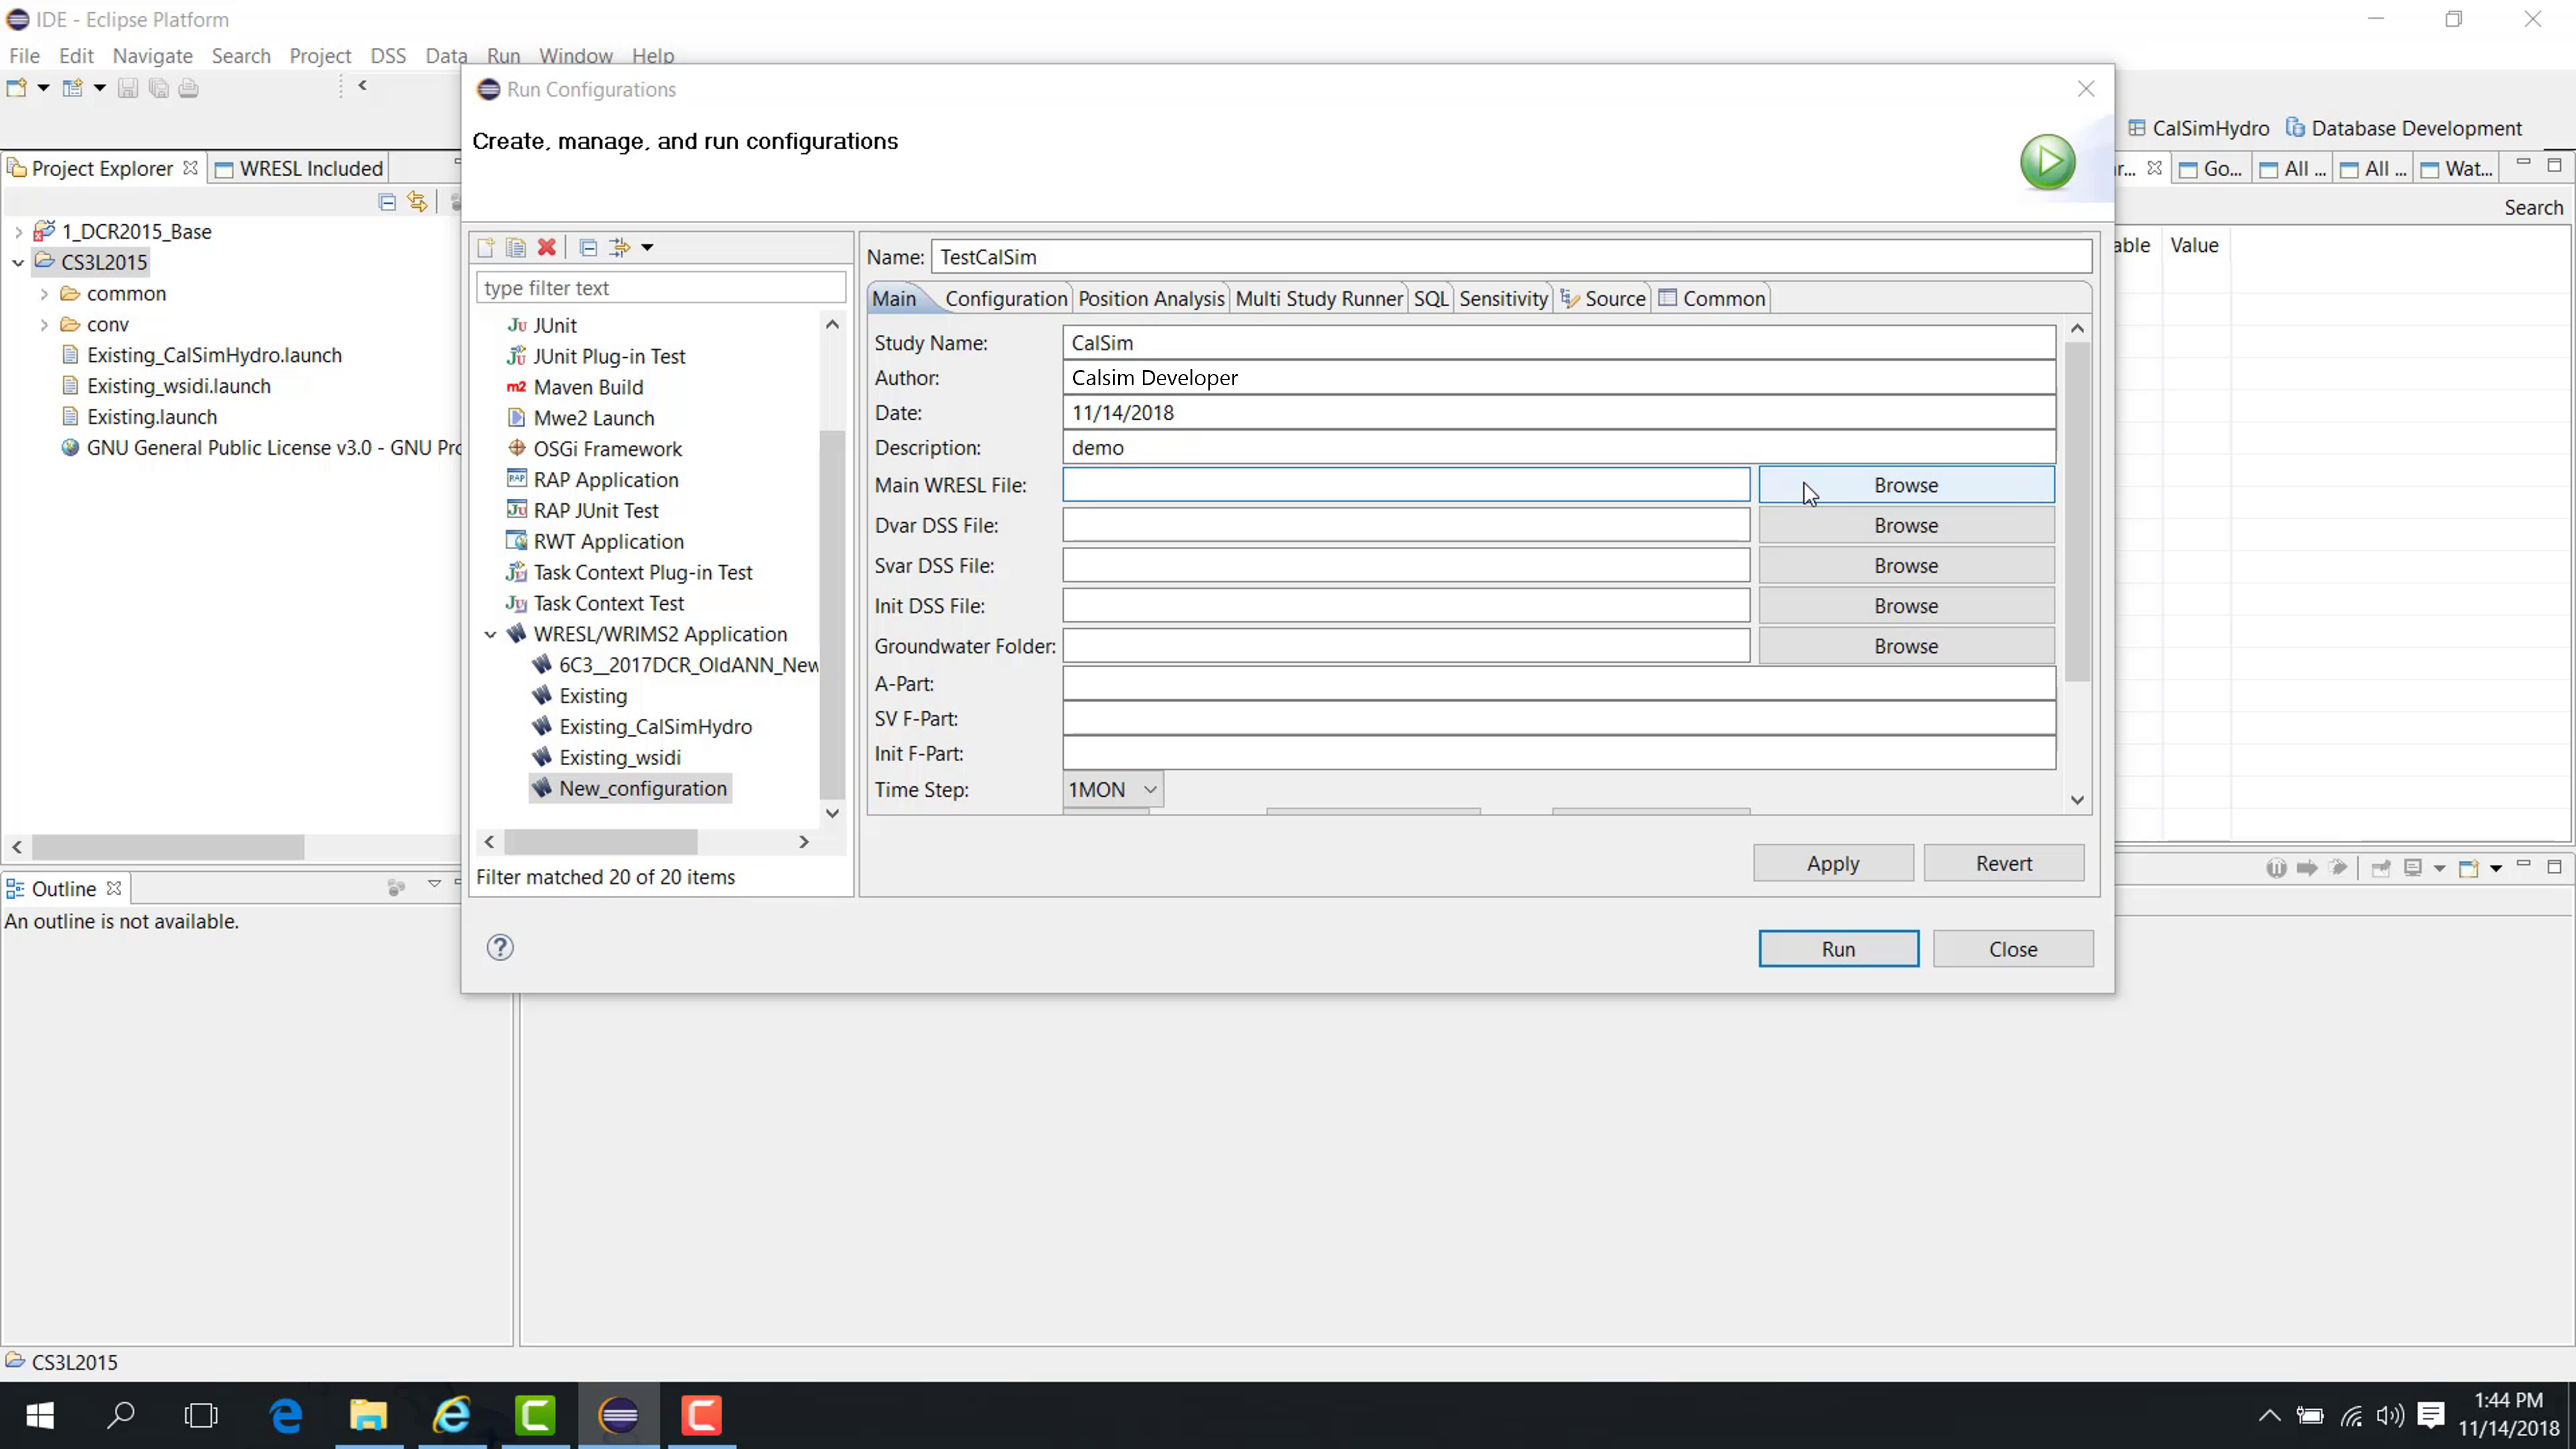Click the Print icon in main toolbar

[x=189, y=88]
